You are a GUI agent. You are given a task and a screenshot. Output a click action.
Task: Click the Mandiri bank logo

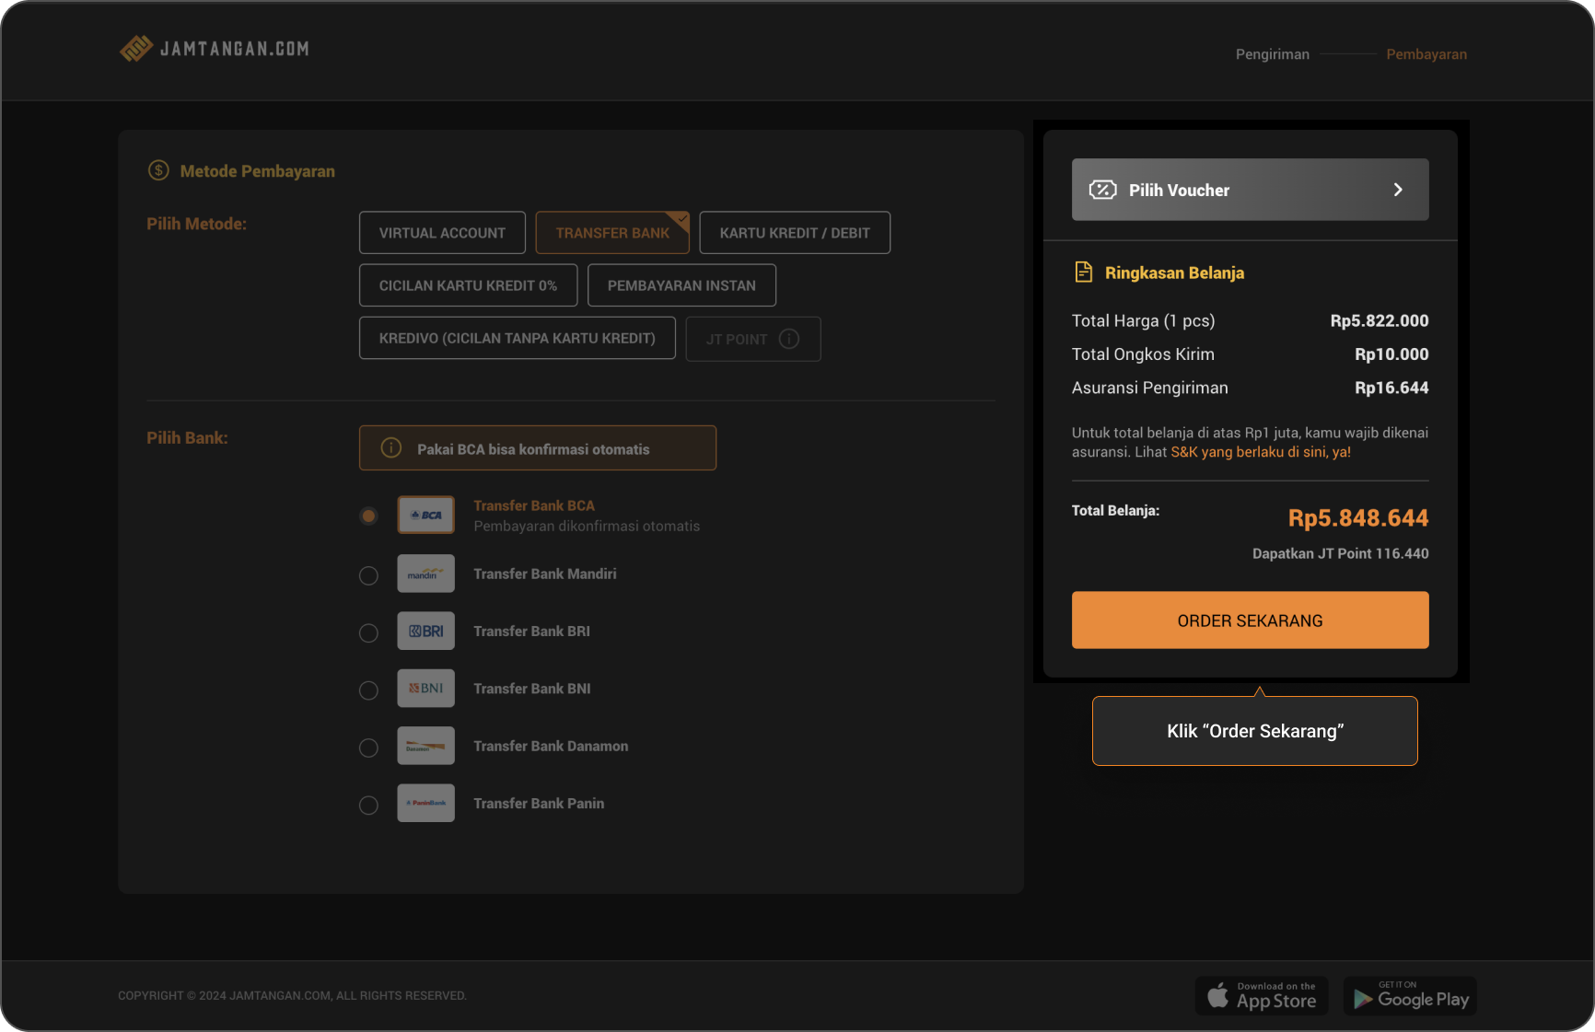coord(426,574)
